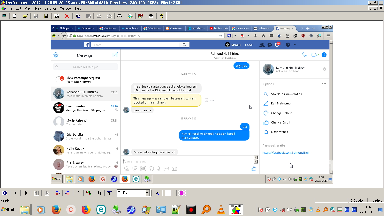Click the film-strip PDF icon beside the delete X

coord(57,16)
